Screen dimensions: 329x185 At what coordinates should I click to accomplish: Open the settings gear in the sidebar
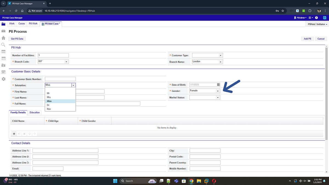click(3, 79)
